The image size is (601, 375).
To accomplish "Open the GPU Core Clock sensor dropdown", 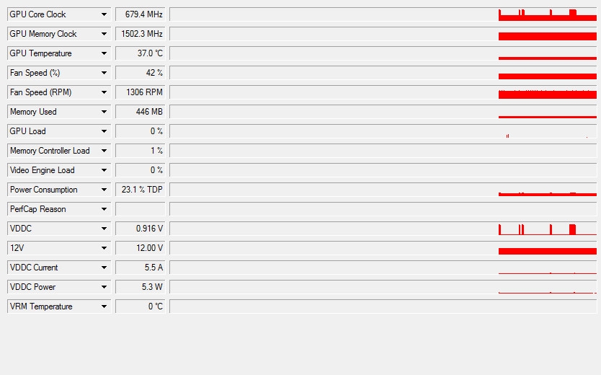I will pos(104,14).
